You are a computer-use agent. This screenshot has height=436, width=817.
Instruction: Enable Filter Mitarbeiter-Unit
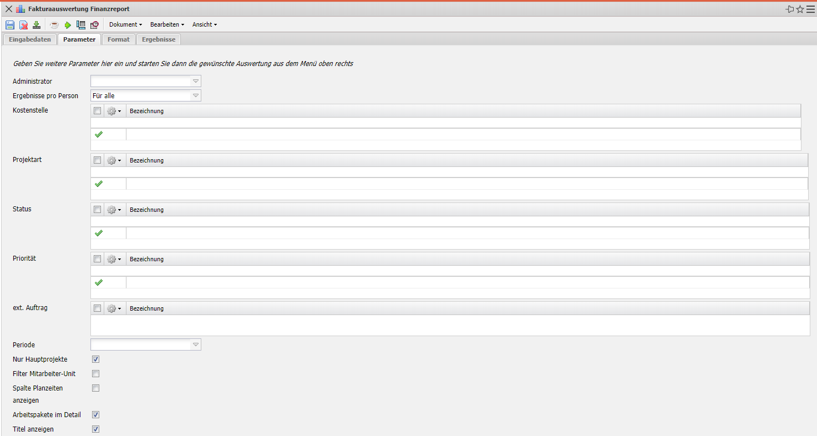coord(96,374)
